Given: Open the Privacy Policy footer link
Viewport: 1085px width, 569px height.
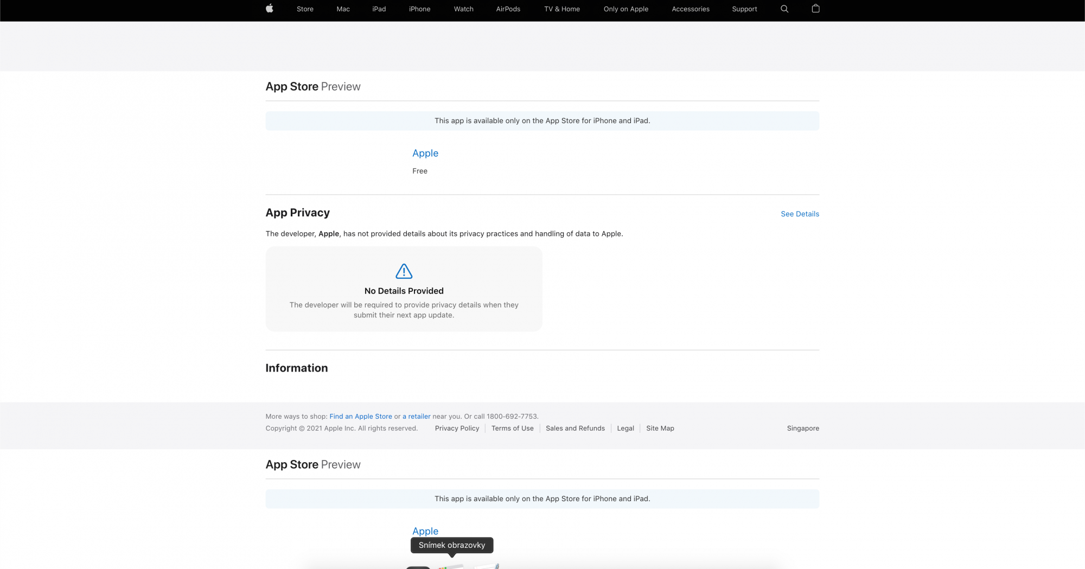Looking at the screenshot, I should [457, 429].
